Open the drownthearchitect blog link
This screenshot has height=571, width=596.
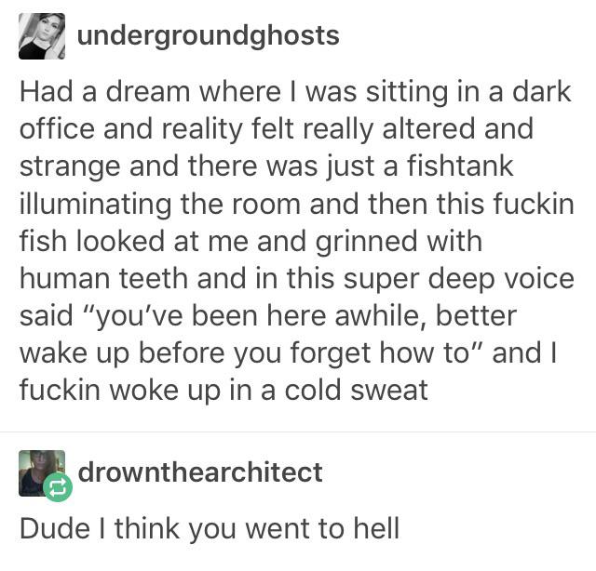coord(200,472)
